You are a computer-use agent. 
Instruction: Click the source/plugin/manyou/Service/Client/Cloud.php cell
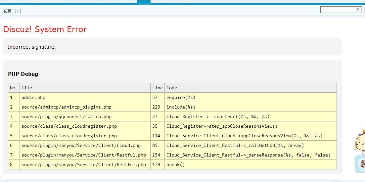(x=81, y=145)
